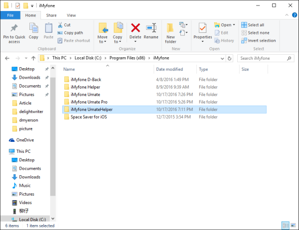Go back with the Back arrow
This screenshot has width=299, height=230.
pos(7,58)
